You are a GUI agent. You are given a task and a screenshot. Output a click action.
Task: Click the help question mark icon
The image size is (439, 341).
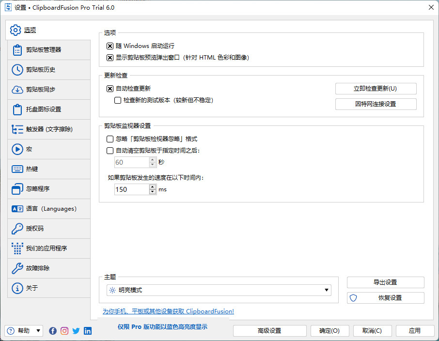tap(11, 331)
